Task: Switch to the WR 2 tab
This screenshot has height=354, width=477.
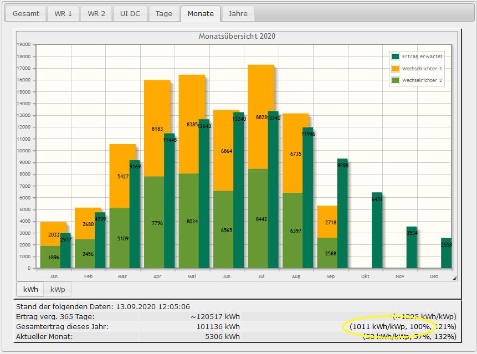Action: pos(96,14)
